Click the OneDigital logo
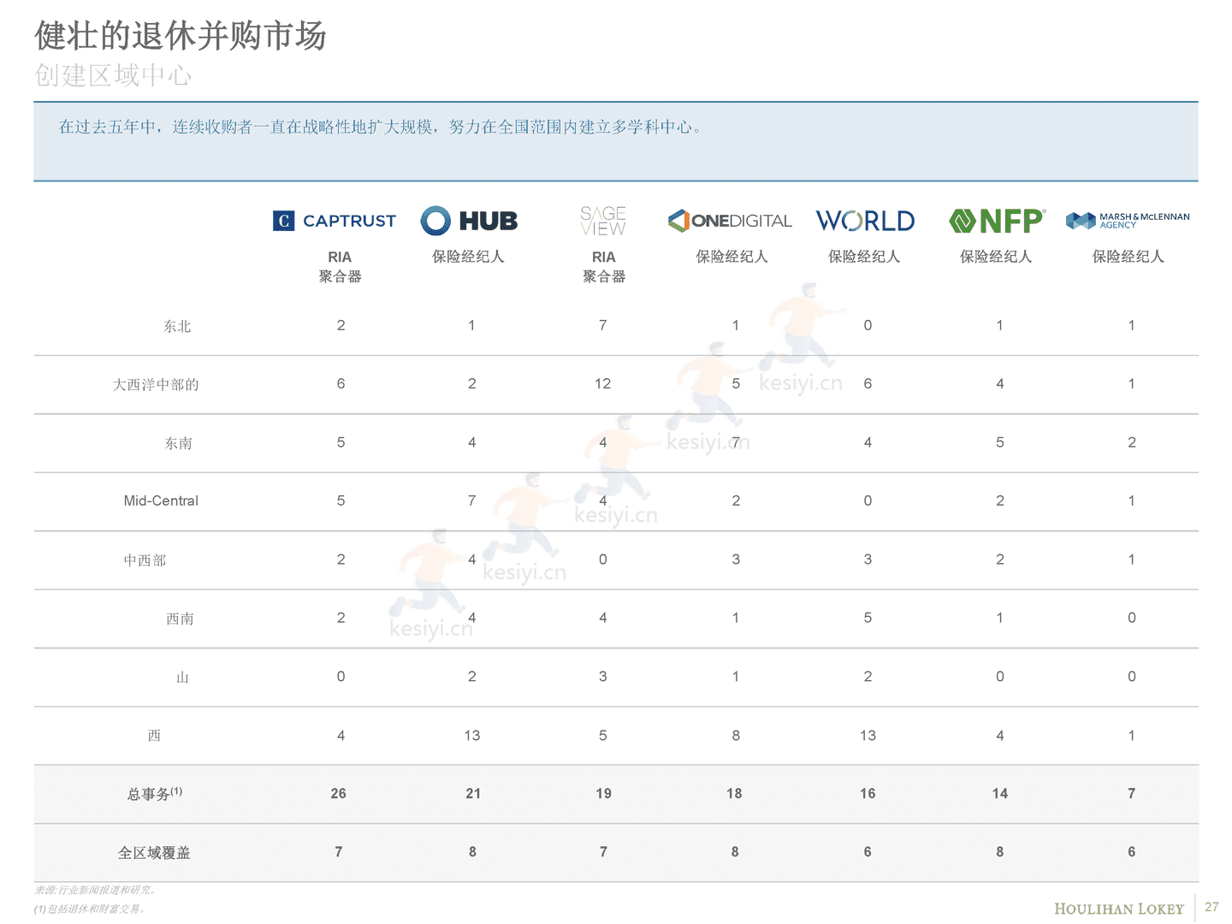 730,221
